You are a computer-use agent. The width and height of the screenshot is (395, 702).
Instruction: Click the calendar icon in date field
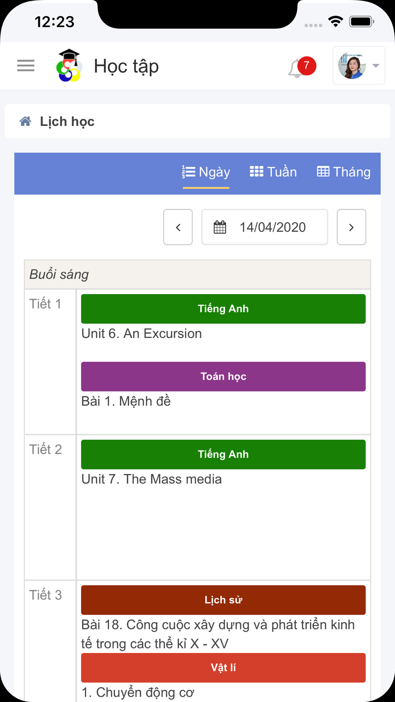coord(220,227)
